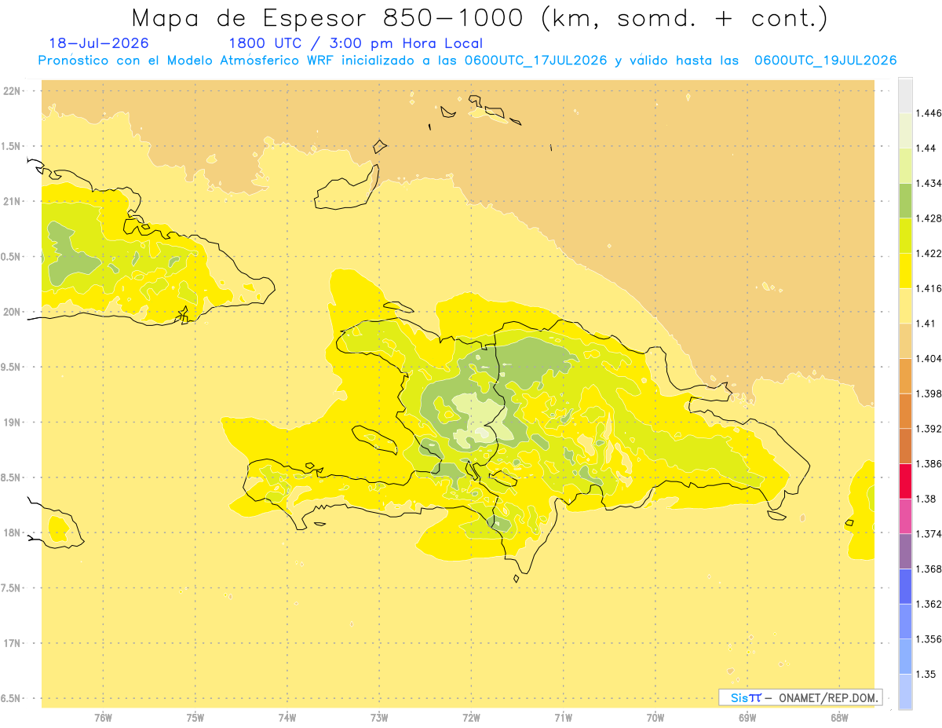The width and height of the screenshot is (942, 728).
Task: Click the '21N' latitude label
Action: click(x=11, y=202)
